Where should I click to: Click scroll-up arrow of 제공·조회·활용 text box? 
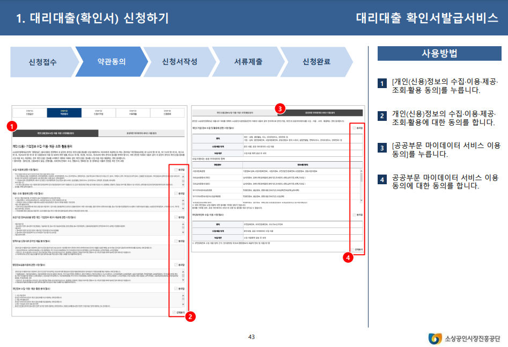183,200
